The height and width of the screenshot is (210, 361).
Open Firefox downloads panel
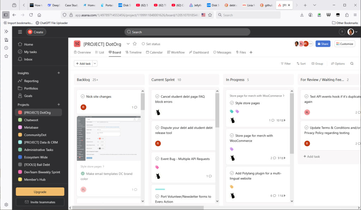tap(302, 15)
